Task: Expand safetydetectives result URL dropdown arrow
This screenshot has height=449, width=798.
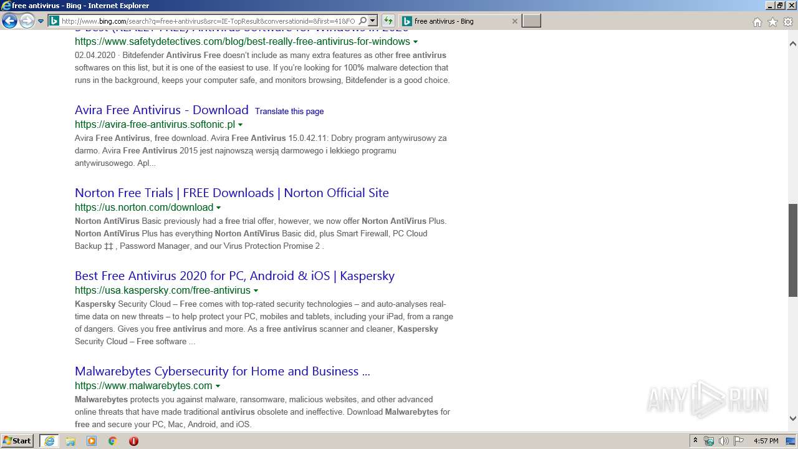Action: pos(415,42)
